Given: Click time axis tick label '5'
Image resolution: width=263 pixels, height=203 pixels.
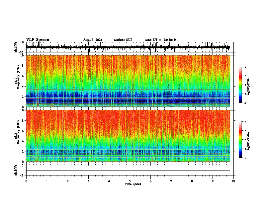Looking at the screenshot, I should (x=130, y=181).
